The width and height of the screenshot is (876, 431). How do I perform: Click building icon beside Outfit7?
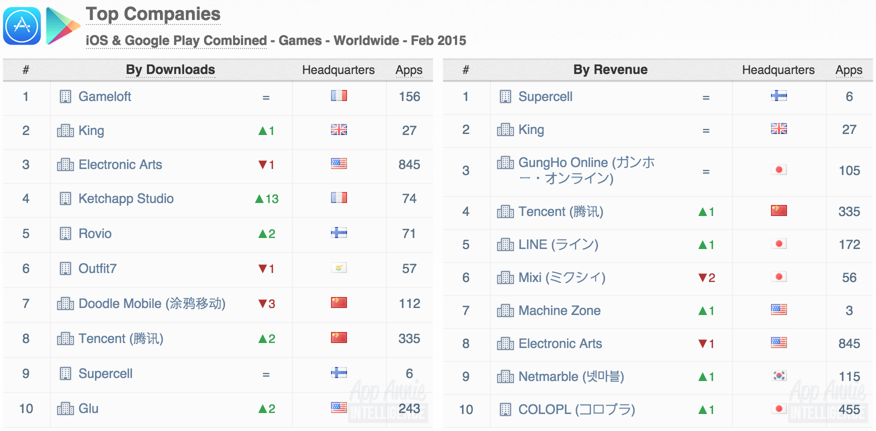pos(65,268)
